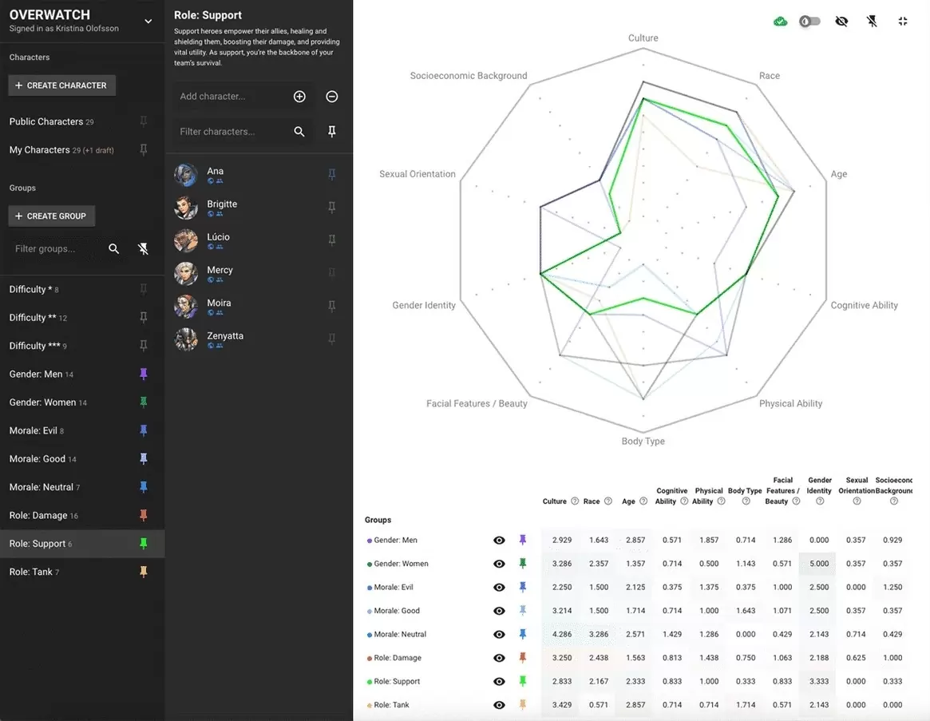The height and width of the screenshot is (721, 930).
Task: Click the minus circle remove character icon
Action: coord(332,97)
